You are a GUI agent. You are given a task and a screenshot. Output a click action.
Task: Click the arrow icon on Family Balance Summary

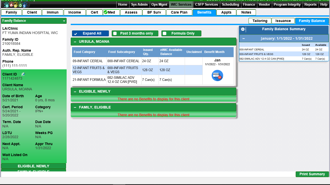(243, 29)
